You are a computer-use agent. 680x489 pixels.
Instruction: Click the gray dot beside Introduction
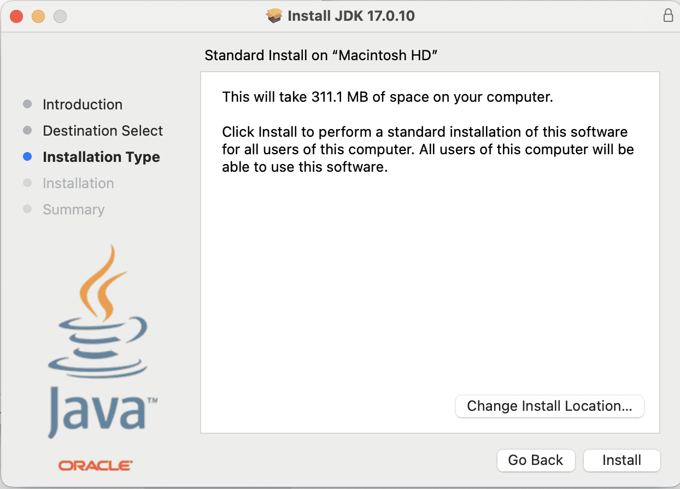27,104
